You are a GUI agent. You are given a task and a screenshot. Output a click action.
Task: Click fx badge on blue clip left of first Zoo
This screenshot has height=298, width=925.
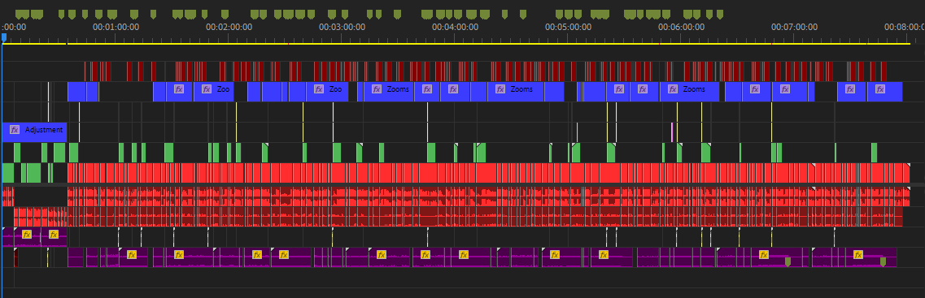pyautogui.click(x=179, y=89)
